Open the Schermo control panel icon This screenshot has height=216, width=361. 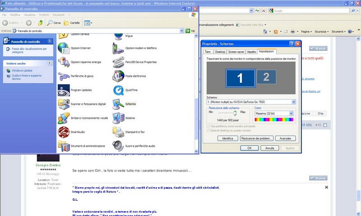[x=119, y=104]
